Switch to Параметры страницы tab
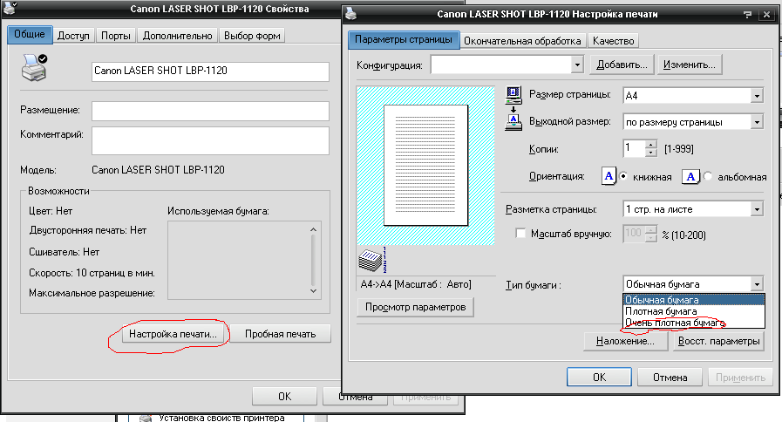This screenshot has width=782, height=422. click(x=404, y=39)
